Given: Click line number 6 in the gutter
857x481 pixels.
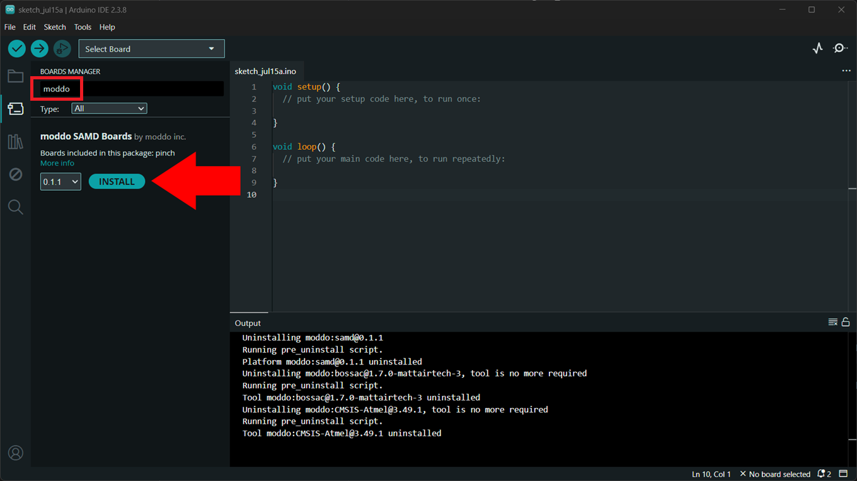Looking at the screenshot, I should (x=254, y=147).
